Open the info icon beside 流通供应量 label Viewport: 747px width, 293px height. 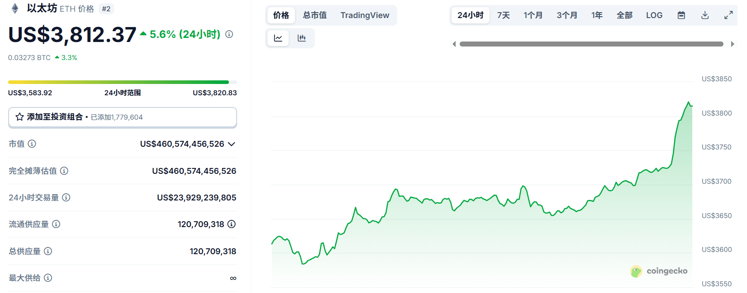(56, 224)
